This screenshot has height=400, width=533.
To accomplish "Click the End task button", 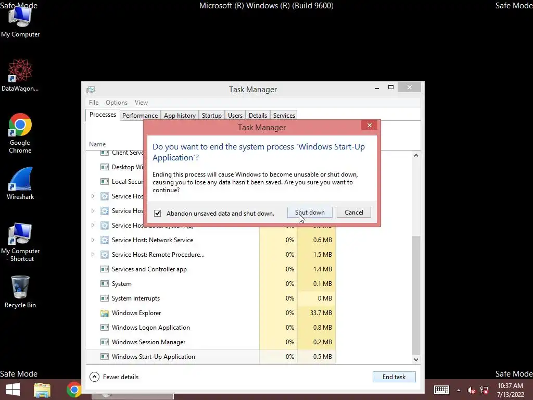I will (x=394, y=377).
